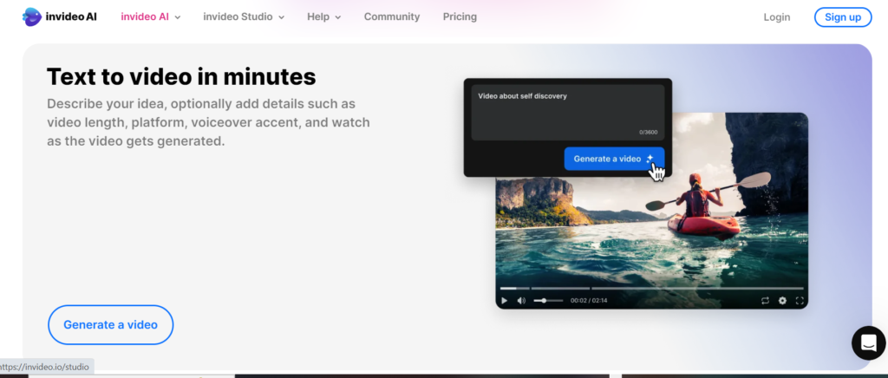
Task: Go to the Community page
Action: pos(392,17)
